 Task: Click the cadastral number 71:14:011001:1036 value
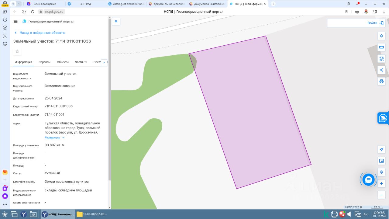[x=59, y=106]
